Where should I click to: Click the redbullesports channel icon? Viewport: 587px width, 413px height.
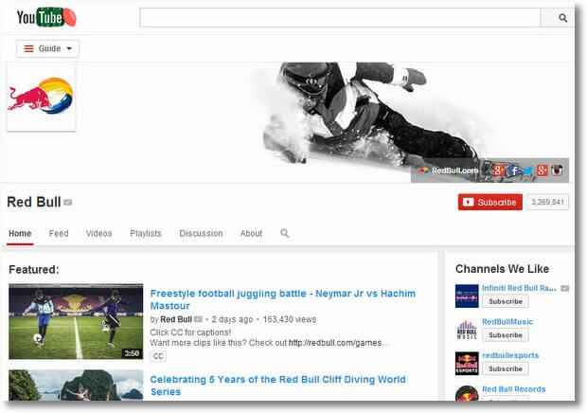click(x=466, y=362)
